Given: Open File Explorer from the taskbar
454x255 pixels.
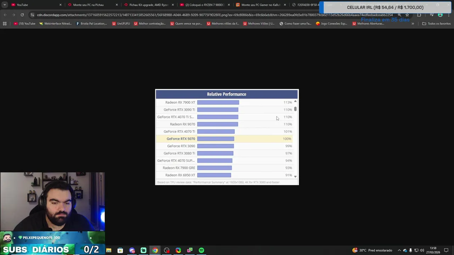Looking at the screenshot, I should click(x=109, y=250).
